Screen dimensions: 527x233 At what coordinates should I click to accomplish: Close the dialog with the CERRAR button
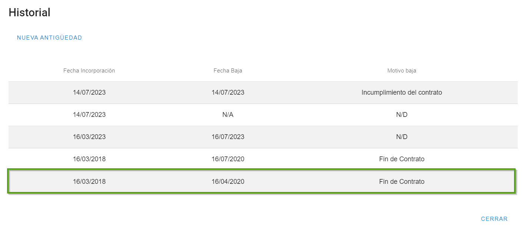(494, 219)
